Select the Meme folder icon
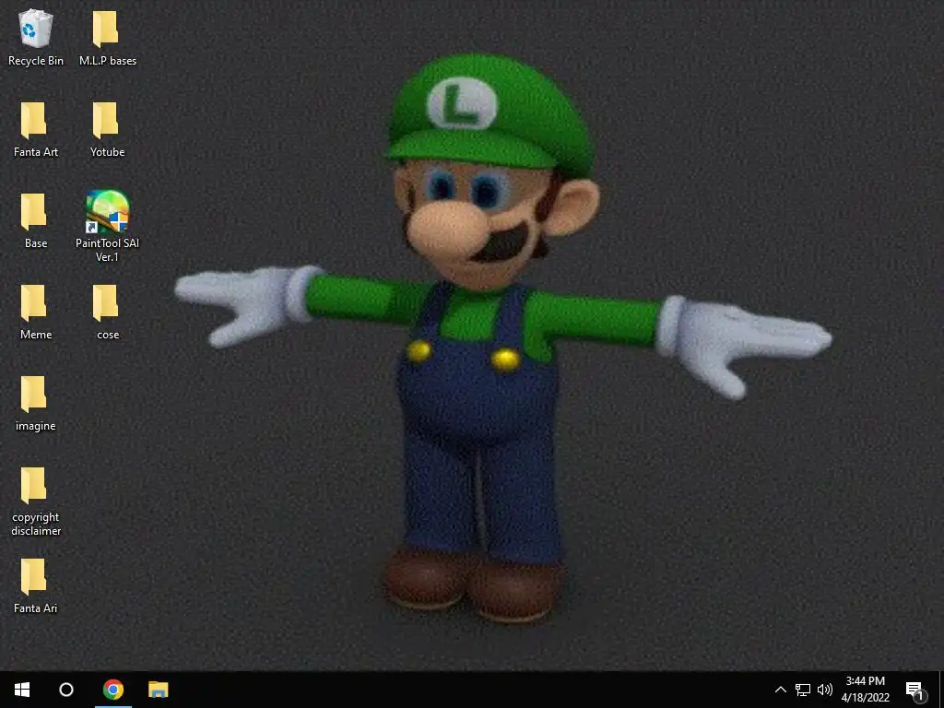Viewport: 944px width, 708px height. pyautogui.click(x=34, y=303)
